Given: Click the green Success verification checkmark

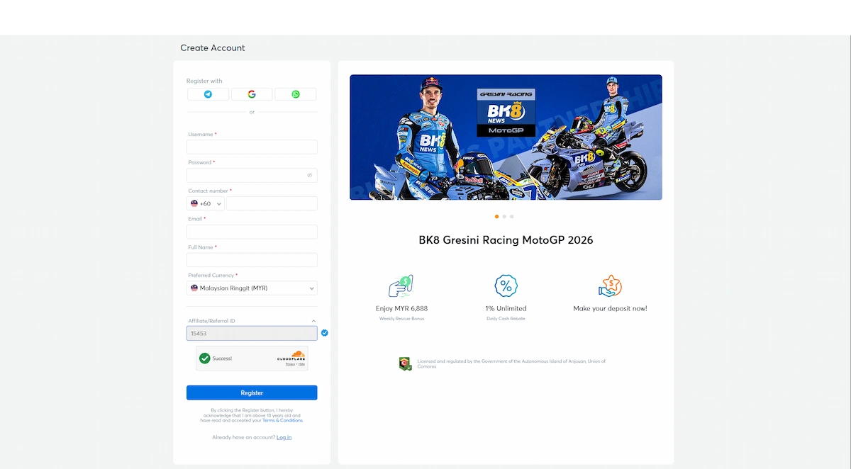Looking at the screenshot, I should pos(205,358).
